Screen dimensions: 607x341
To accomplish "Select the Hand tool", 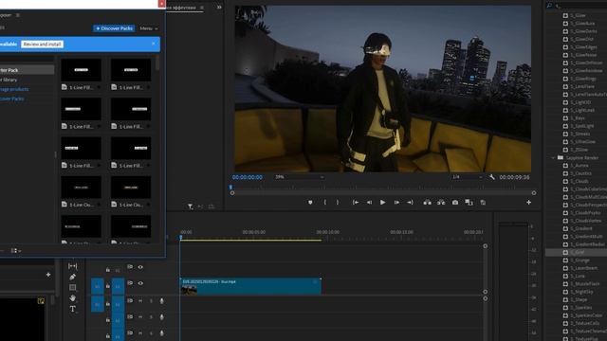I will (x=72, y=298).
